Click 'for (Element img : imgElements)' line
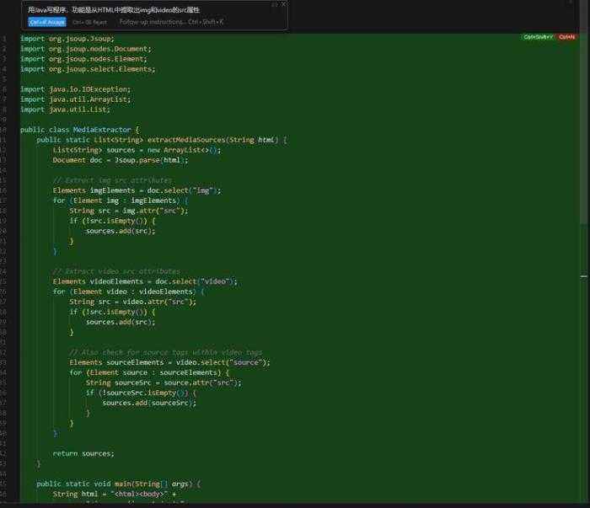Screen dimensions: 590x508 121,201
